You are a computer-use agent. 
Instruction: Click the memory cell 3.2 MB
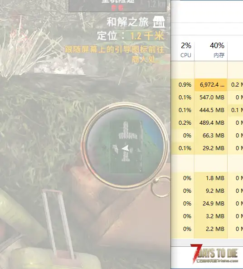tap(211, 216)
